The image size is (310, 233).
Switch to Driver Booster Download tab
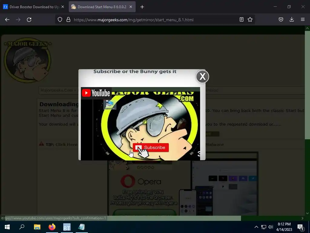[34, 7]
